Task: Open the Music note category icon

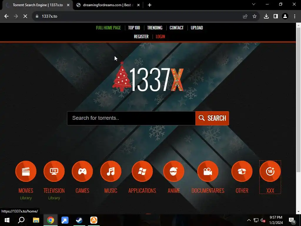Action: pos(111,171)
